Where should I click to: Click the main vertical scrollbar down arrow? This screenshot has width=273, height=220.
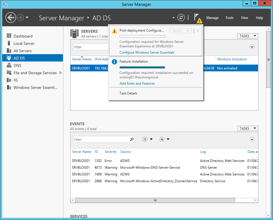tap(268, 215)
